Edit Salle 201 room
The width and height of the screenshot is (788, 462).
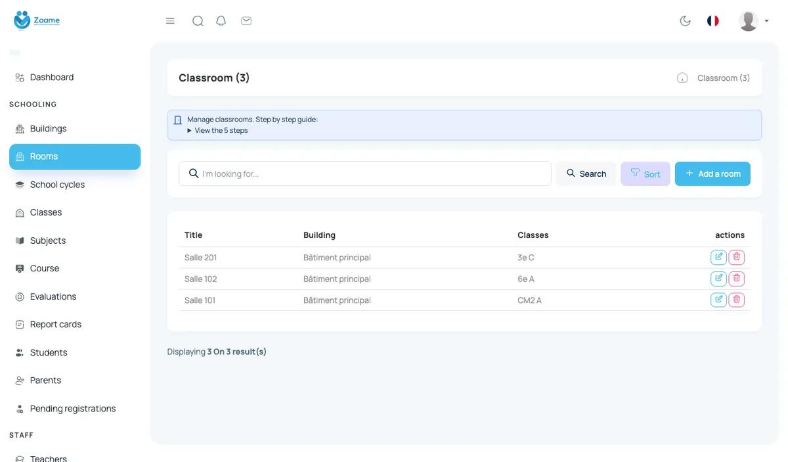coord(718,257)
